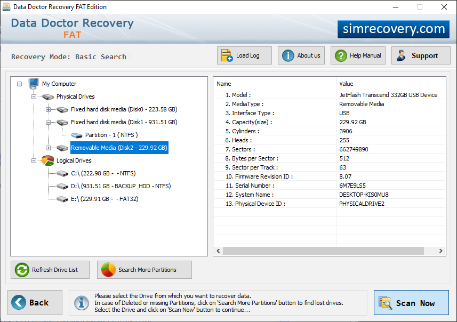The width and height of the screenshot is (457, 322).
Task: Click the horizontal scrollbar left arrow
Action: 218,251
